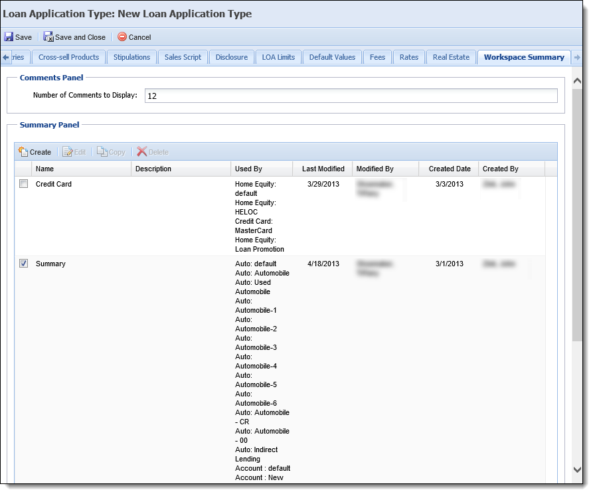Click the Account : default entry
593x494 pixels.
[262, 468]
